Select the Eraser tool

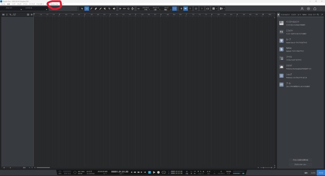point(96,9)
